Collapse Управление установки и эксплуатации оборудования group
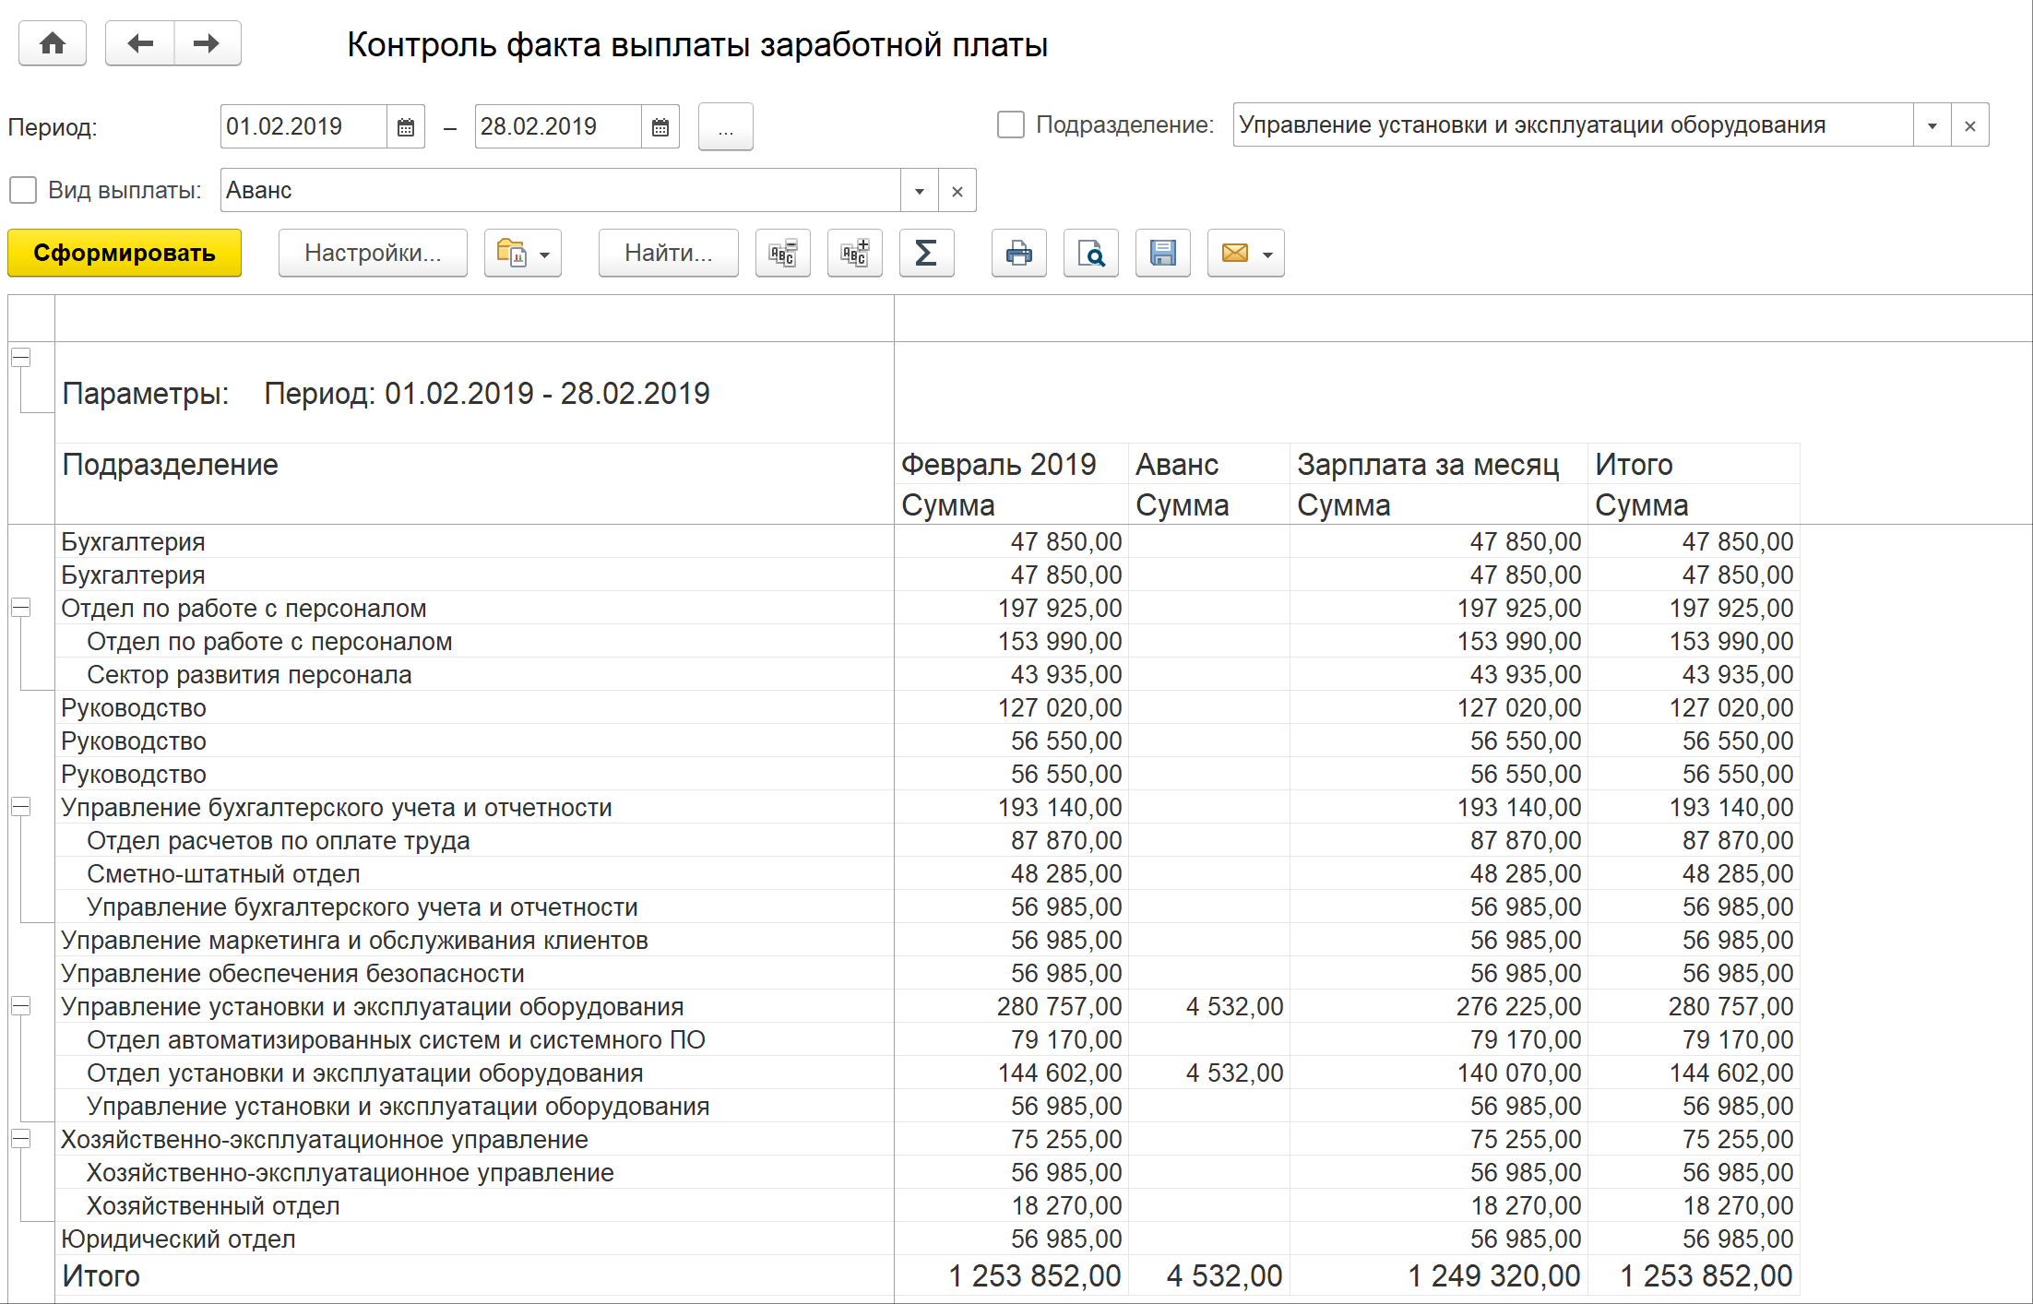2033x1304 pixels. [20, 1006]
